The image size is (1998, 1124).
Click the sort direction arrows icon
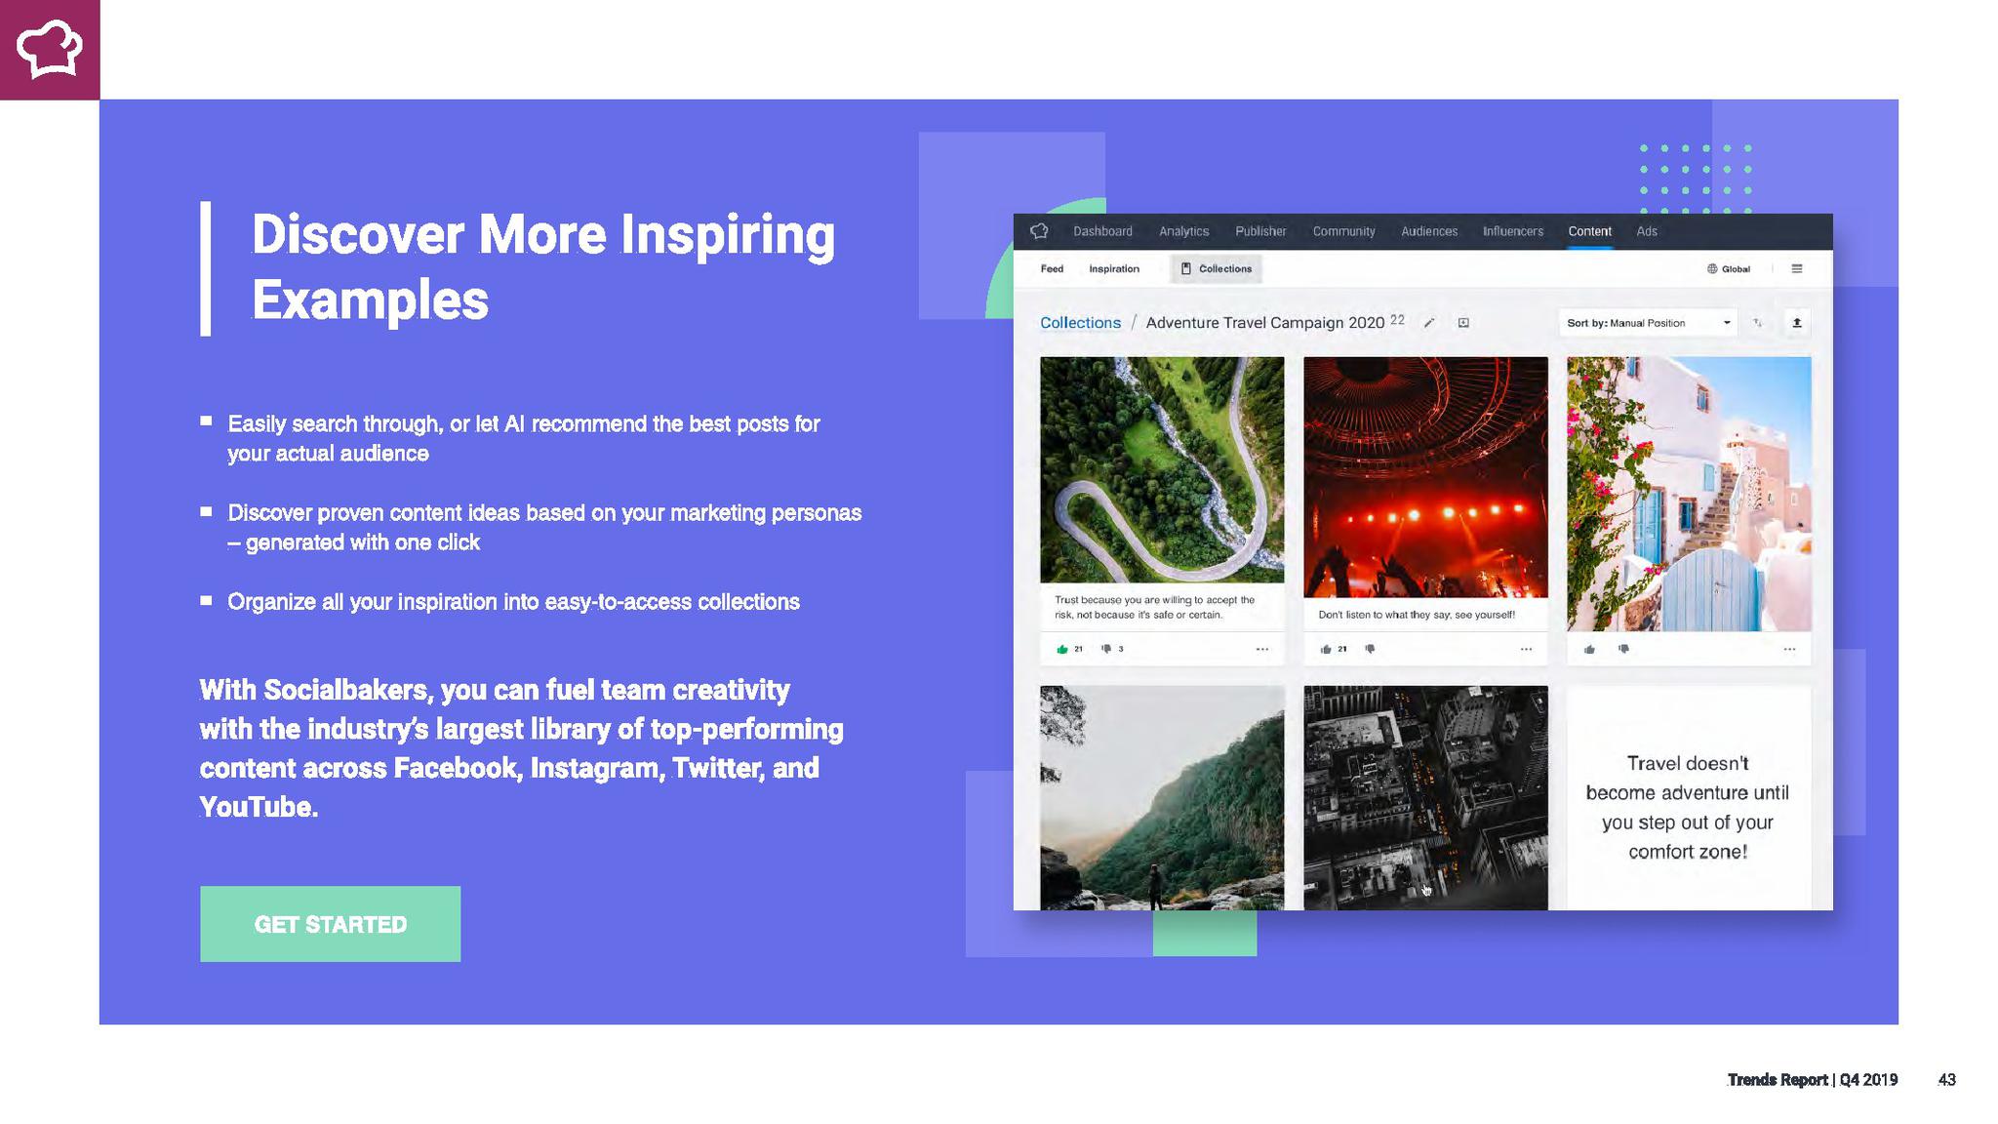coord(1757,323)
